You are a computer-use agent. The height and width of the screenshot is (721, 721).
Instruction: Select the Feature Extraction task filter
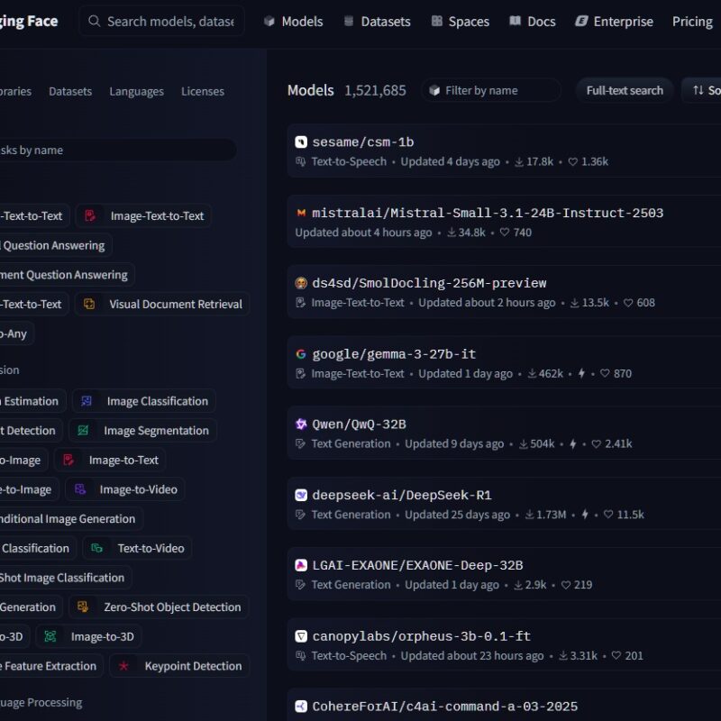[50, 666]
